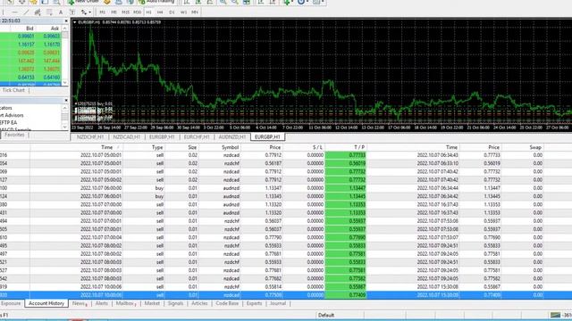Viewport: 572px width, 321px height.
Task: Click the Default profile in status bar
Action: coord(325,315)
